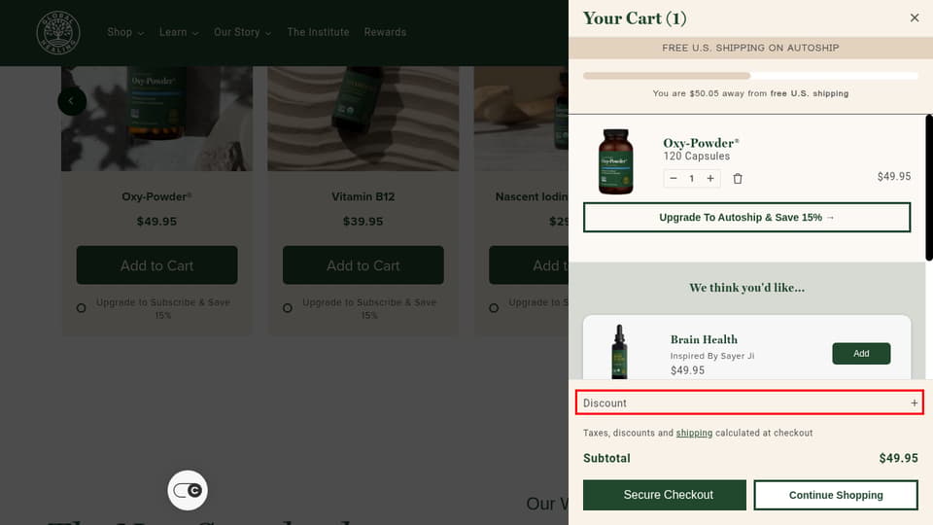The width and height of the screenshot is (933, 525).
Task: Increase Oxy-Powder quantity with plus
Action: (x=710, y=178)
